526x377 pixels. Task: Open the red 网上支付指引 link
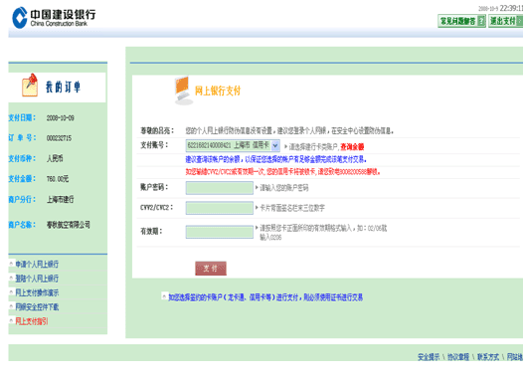pos(32,321)
